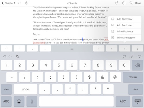Viewport: 144px width, 108px height.
Task: Tap the undo arrow icon in shortcut bar
Action: (x=4, y=56)
